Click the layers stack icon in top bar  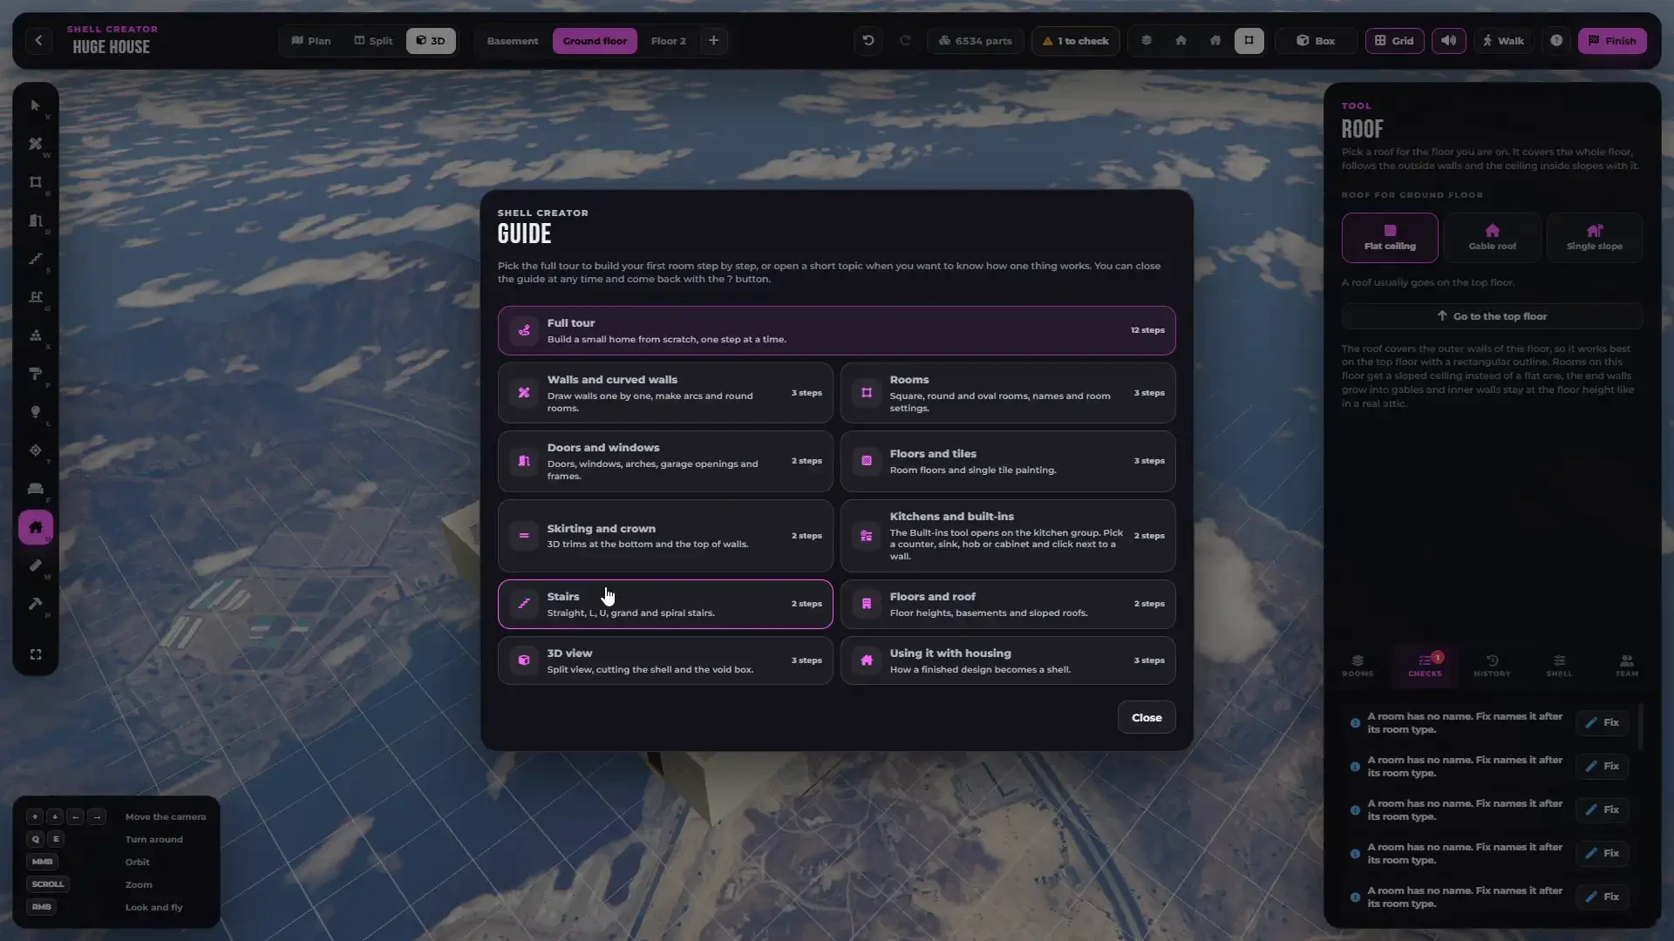1147,41
